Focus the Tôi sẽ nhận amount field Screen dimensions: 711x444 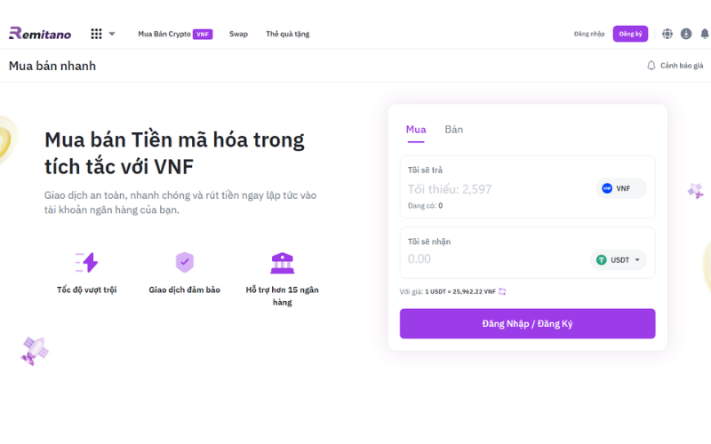[x=497, y=259]
